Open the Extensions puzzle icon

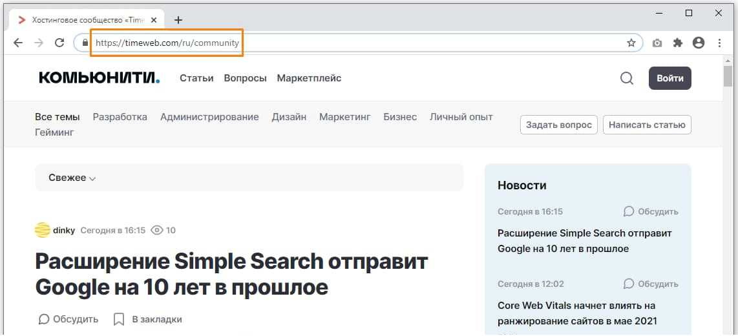point(677,43)
